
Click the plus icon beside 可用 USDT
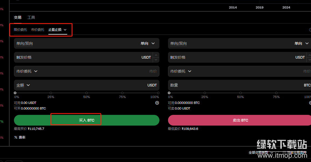pyautogui.click(x=157, y=103)
